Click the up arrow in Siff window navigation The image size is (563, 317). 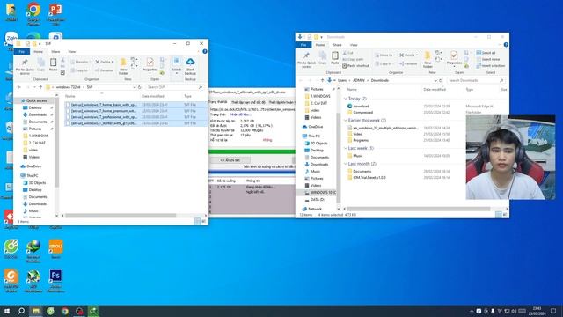click(x=40, y=87)
